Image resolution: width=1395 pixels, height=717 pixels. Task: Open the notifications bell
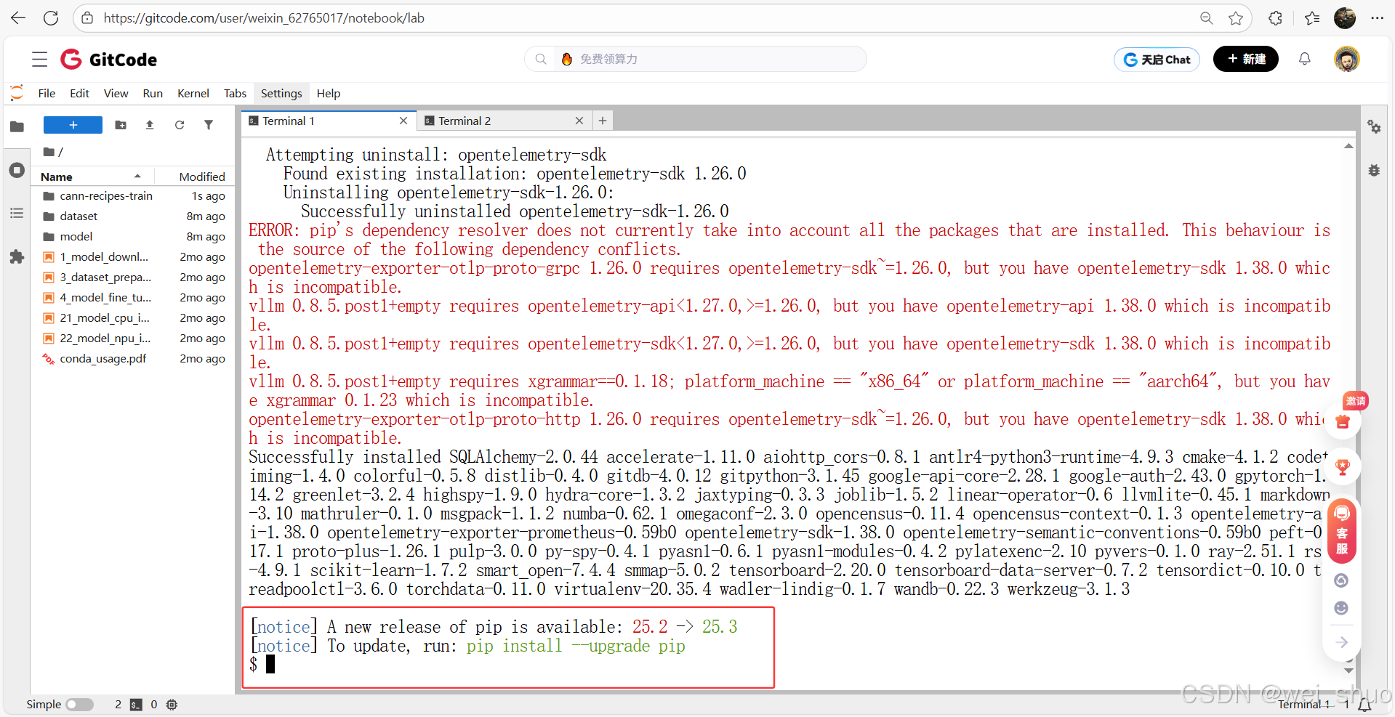point(1305,59)
